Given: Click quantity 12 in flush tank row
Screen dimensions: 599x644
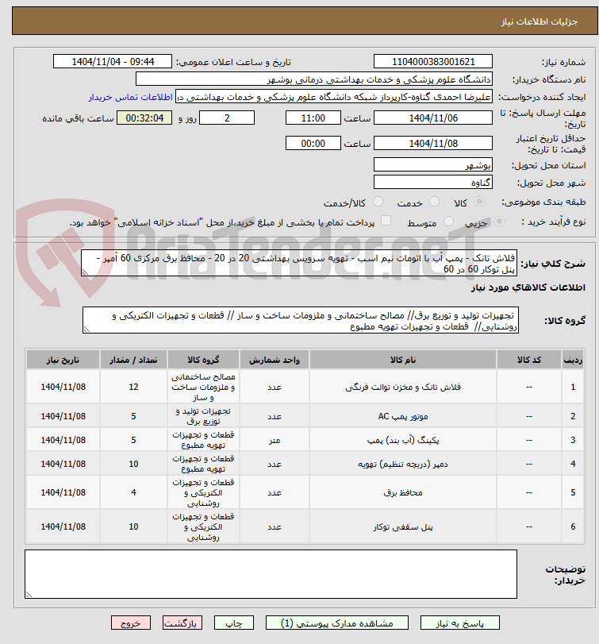Looking at the screenshot, I should (133, 387).
